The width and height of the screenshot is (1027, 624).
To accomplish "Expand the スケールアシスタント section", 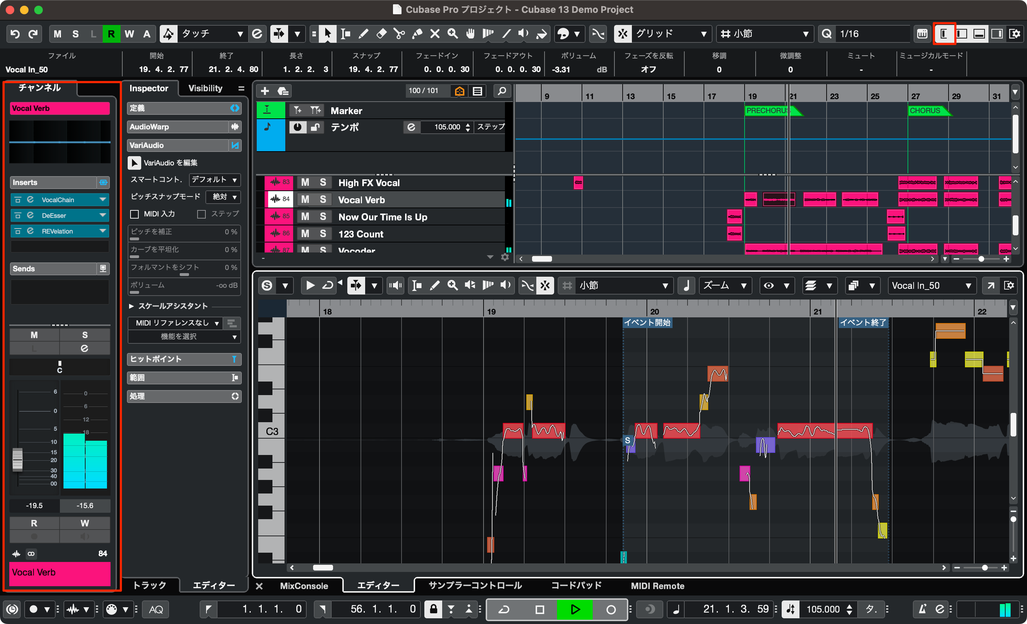I will [131, 306].
